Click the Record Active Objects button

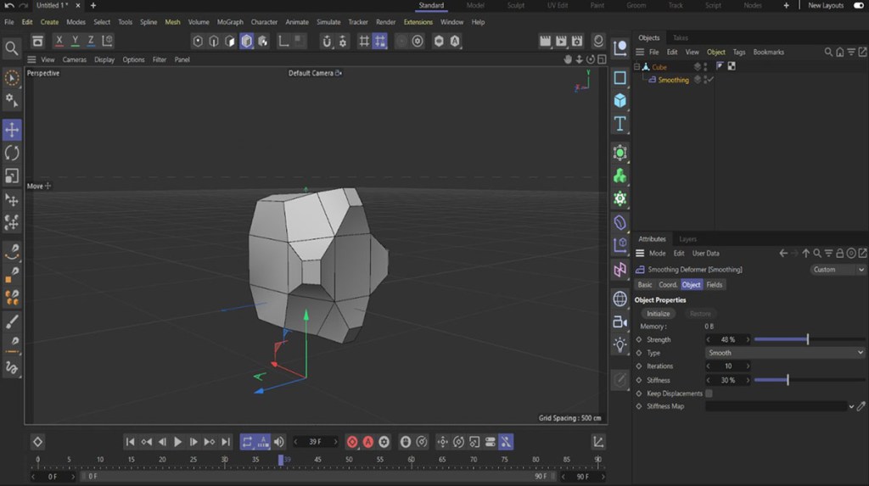(x=352, y=442)
